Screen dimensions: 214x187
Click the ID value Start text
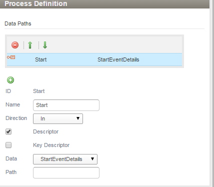tap(39, 91)
